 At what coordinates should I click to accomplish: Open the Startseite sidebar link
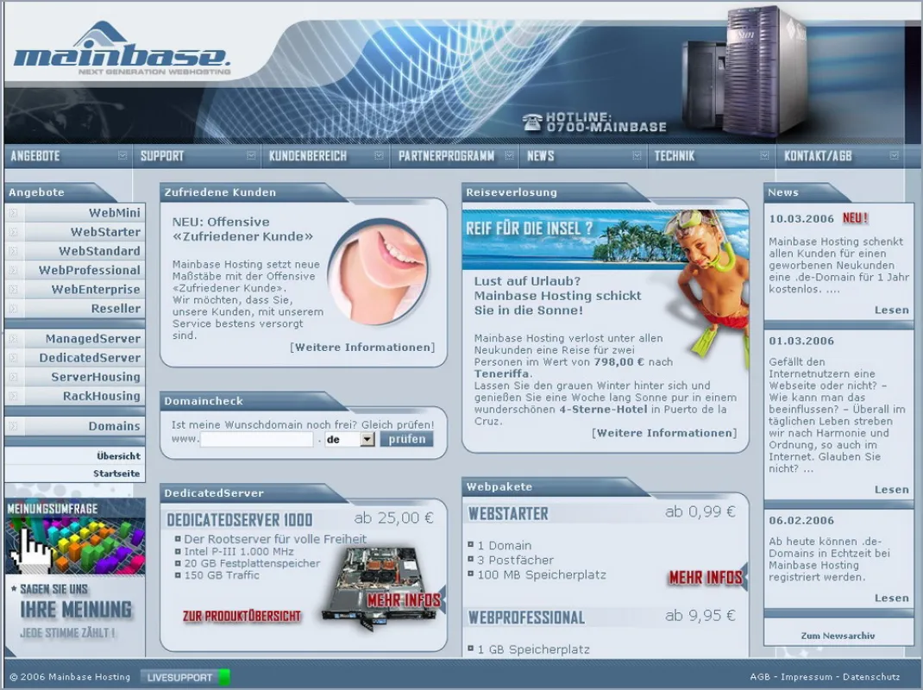point(116,474)
